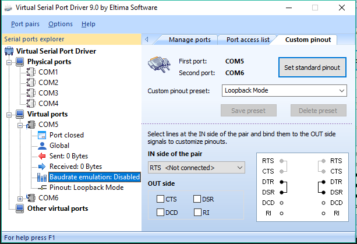Switch to the Manage ports tab
357x244 pixels.
pos(190,40)
